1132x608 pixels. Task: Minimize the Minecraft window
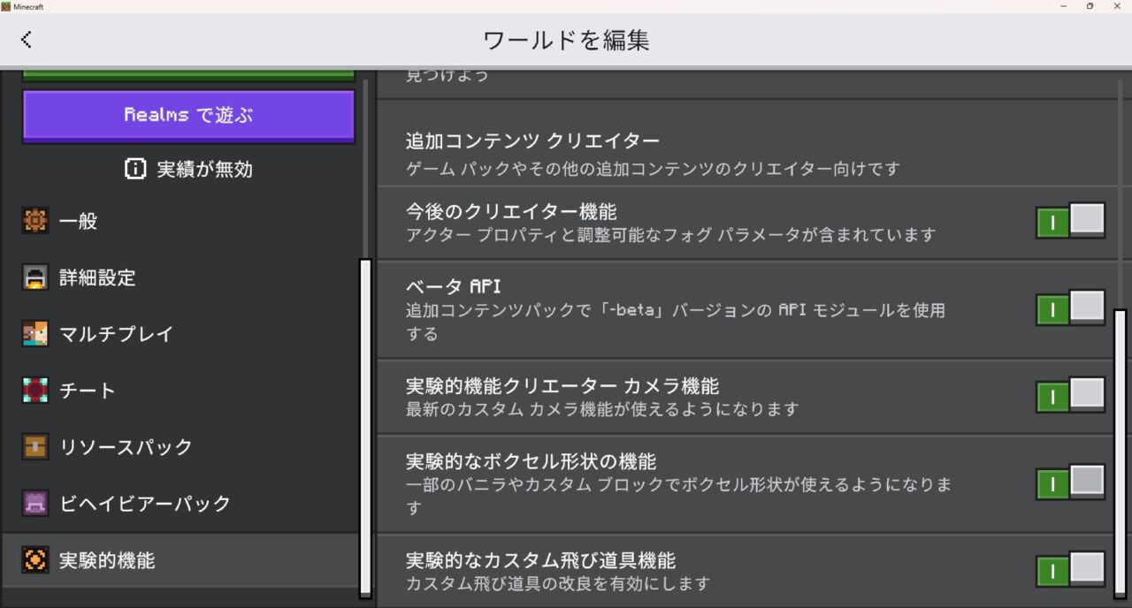[x=1063, y=6]
